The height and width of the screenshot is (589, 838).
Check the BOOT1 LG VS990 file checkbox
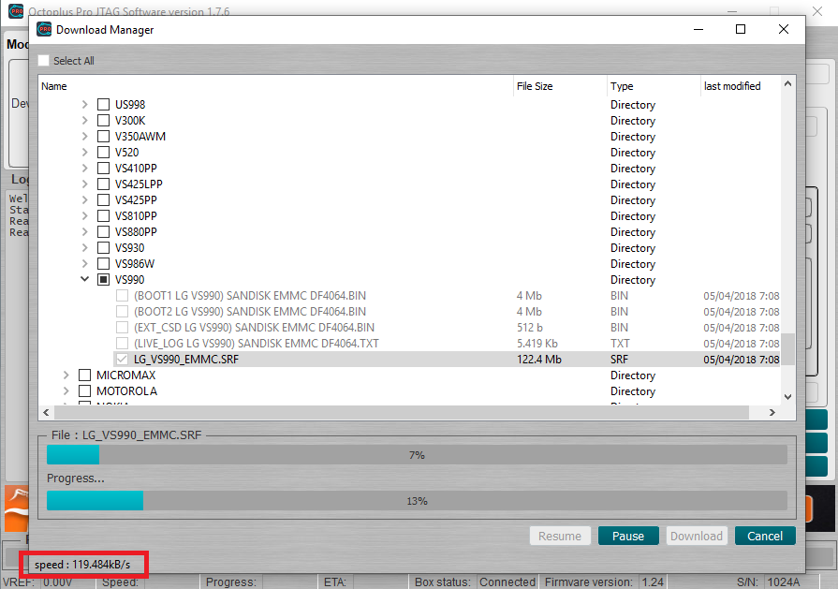123,296
